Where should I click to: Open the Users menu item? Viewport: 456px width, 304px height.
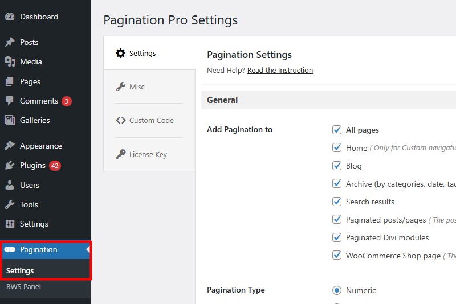pos(45,185)
